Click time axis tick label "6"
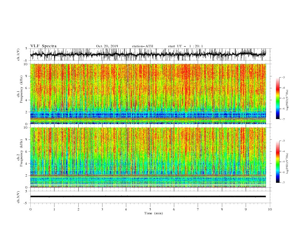The width and height of the screenshot is (304, 235). point(174,209)
